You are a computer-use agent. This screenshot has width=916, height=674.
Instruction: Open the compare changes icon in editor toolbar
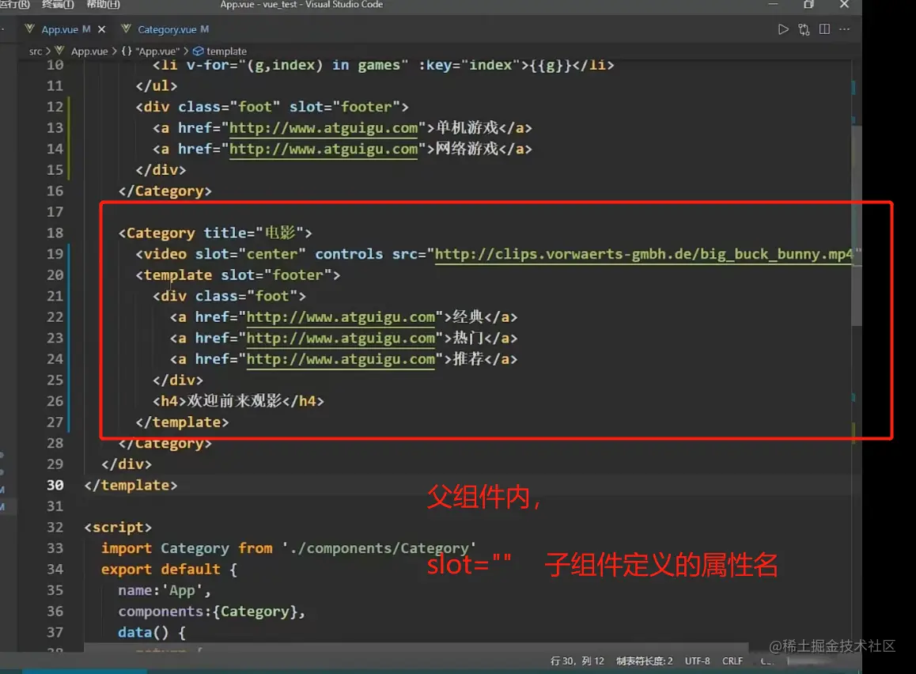(x=804, y=29)
